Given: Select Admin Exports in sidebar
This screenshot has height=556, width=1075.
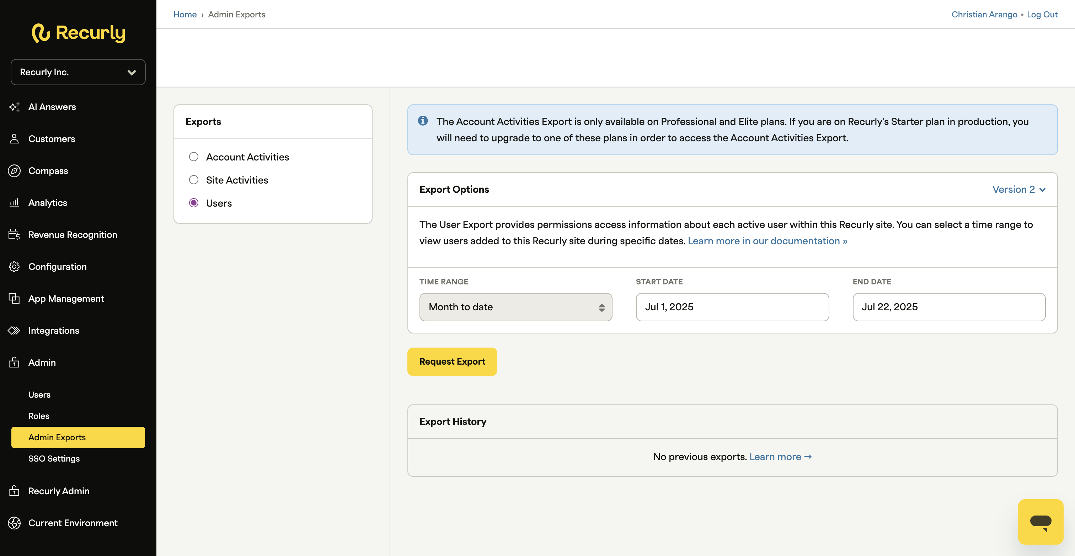Looking at the screenshot, I should (78, 437).
